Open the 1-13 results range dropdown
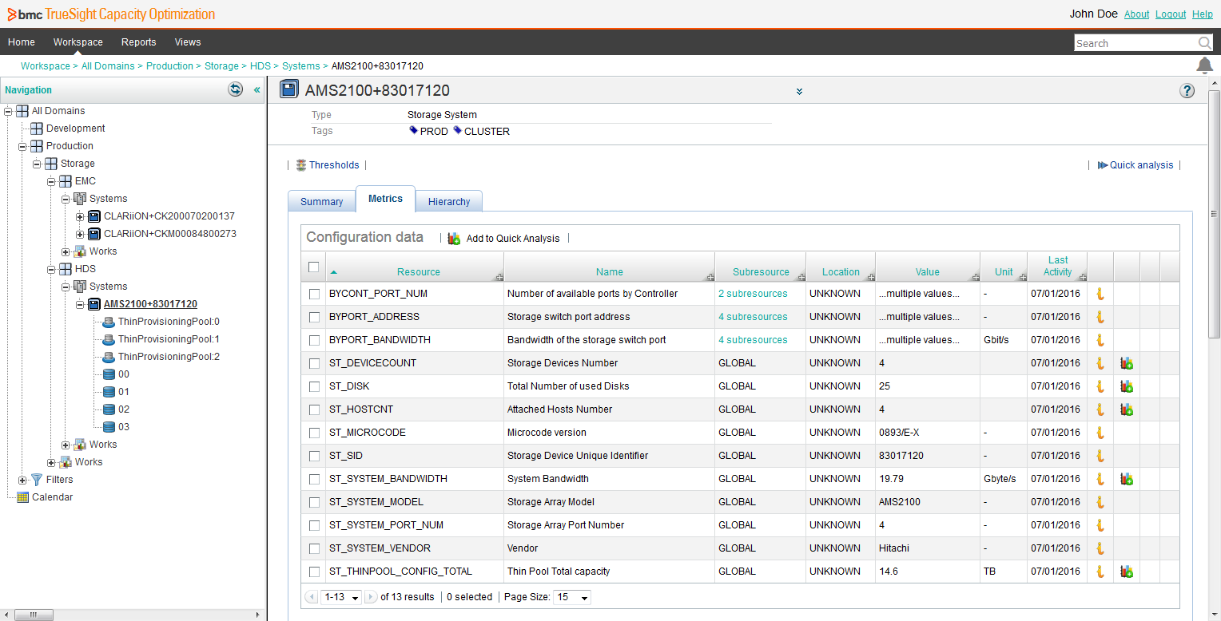 [x=340, y=597]
